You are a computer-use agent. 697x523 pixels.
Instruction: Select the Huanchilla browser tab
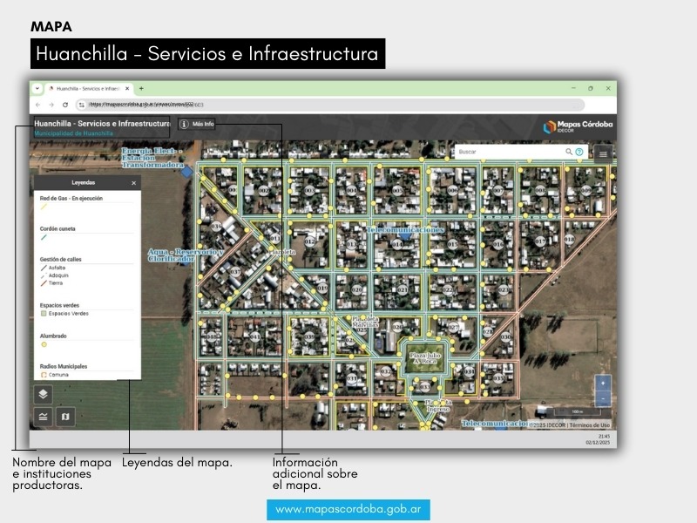pos(87,88)
